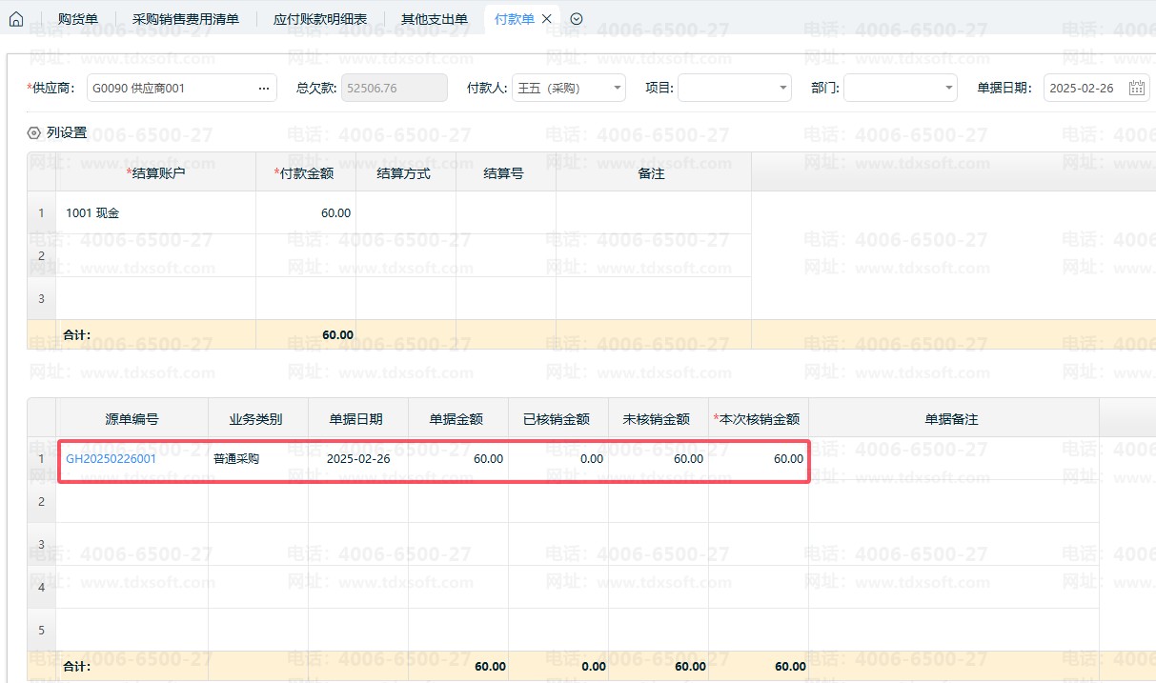Open source document link GH20250226001
This screenshot has width=1156, height=683.
[x=111, y=459]
